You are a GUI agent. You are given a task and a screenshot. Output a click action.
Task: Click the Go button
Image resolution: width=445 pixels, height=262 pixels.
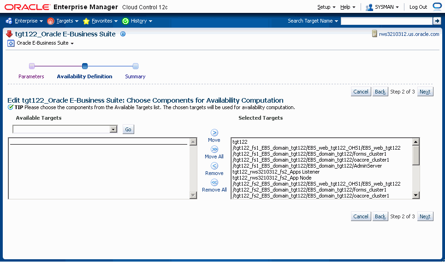pyautogui.click(x=128, y=129)
